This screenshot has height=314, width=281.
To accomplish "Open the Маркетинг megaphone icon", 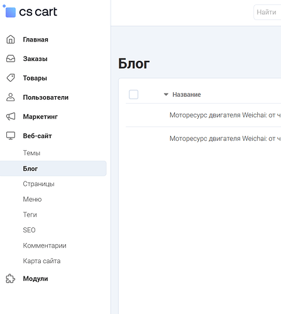I will pos(11,116).
